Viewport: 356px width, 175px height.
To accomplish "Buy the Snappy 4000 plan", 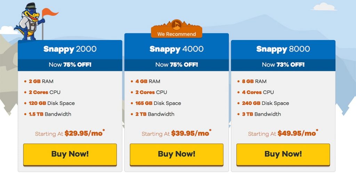I will 176,154.
